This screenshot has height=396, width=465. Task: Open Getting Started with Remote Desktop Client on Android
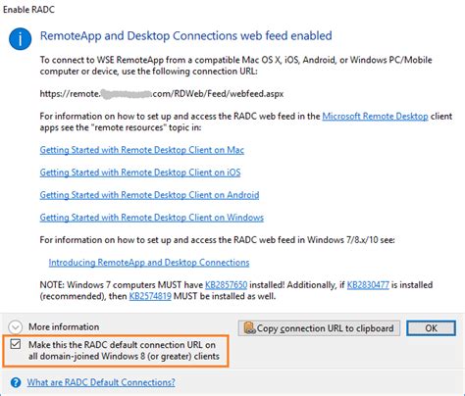pyautogui.click(x=149, y=195)
